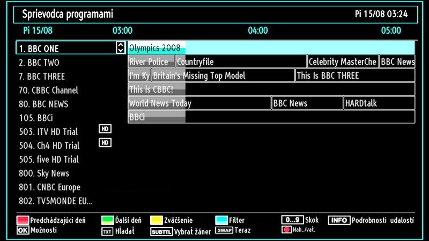429x241 pixels.
Task: Click the 04:00 timeline marker
Action: 258,31
